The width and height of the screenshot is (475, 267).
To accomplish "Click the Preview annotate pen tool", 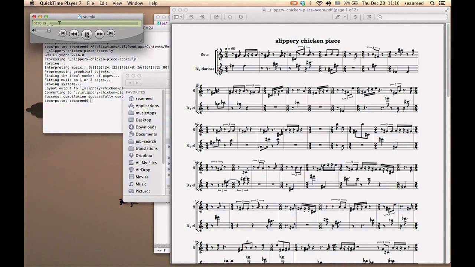I will click(337, 17).
